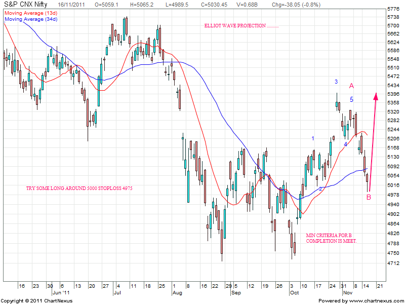This screenshot has height=304, width=405.
Task: Click blue wave label 2
Action: coord(320,188)
